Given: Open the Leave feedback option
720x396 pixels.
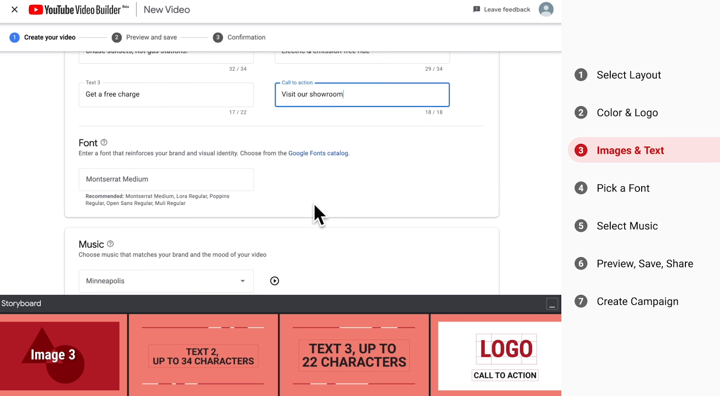Looking at the screenshot, I should tap(502, 9).
